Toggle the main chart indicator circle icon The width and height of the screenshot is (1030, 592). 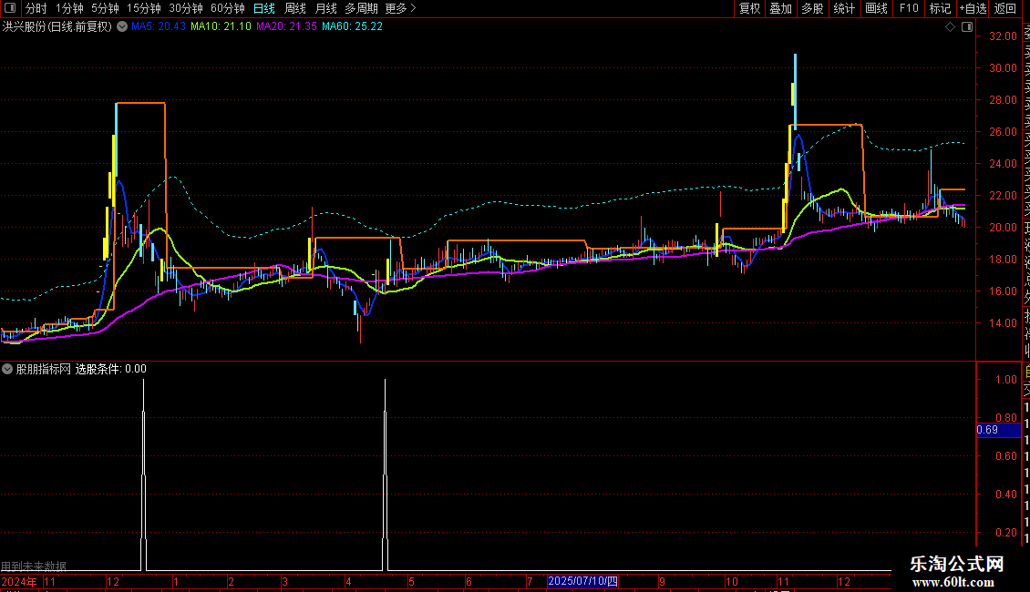[122, 26]
